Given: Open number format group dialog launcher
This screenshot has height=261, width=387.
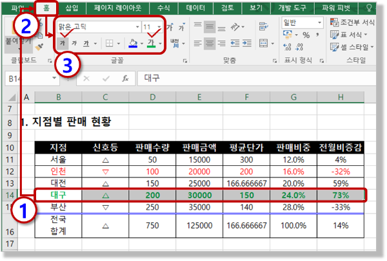Looking at the screenshot, I should pyautogui.click(x=322, y=61).
